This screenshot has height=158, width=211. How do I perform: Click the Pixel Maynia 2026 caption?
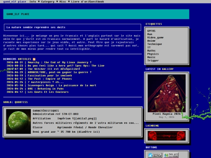[166, 114]
